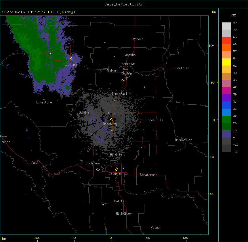Click the yellow diamond marker south of RedDeer
The image size is (248, 242).
(x=123, y=80)
